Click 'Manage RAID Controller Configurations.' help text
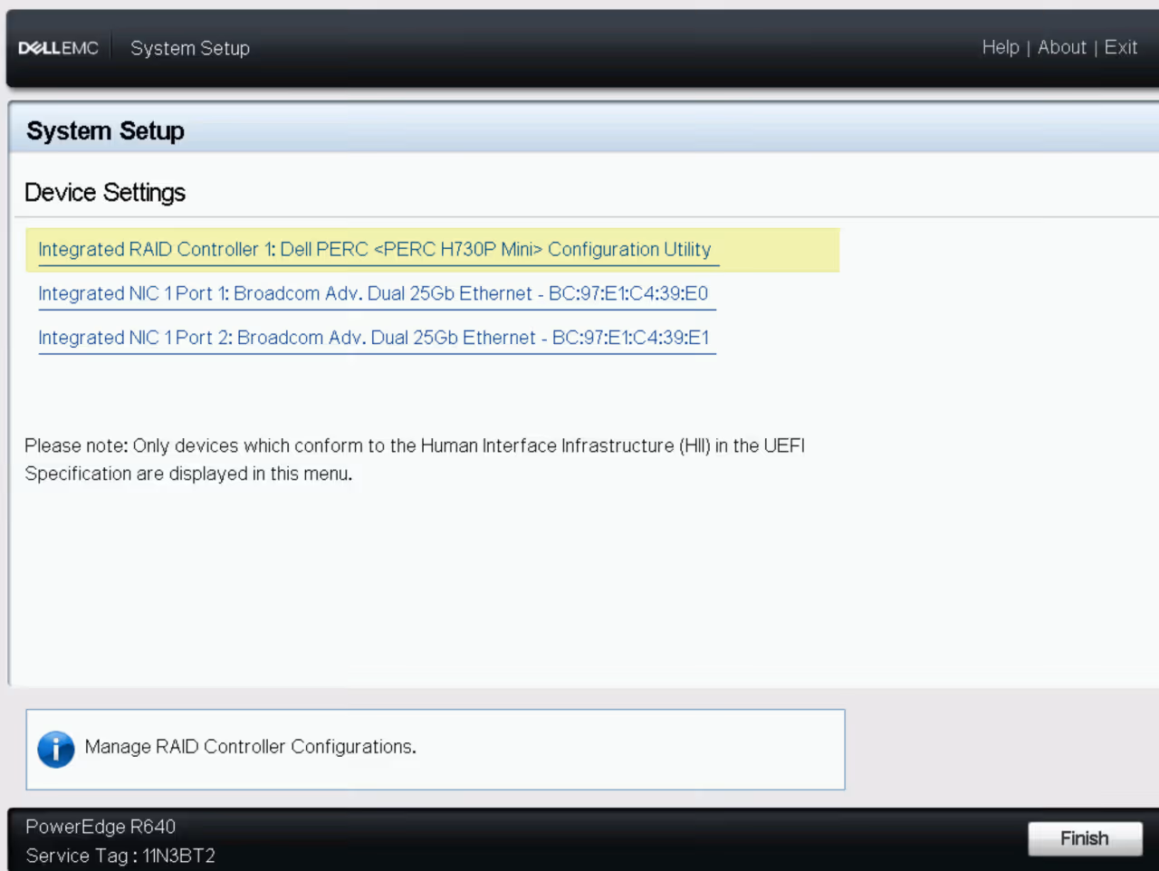 pyautogui.click(x=251, y=747)
